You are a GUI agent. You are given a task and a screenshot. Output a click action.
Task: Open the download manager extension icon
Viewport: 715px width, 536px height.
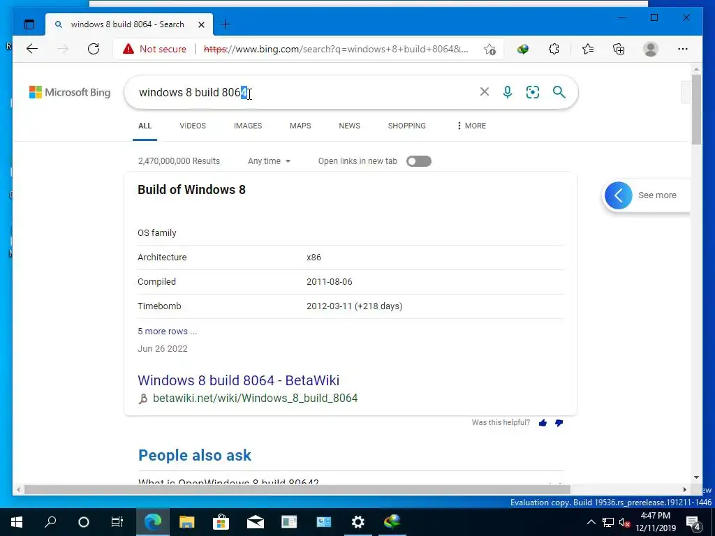(x=522, y=49)
